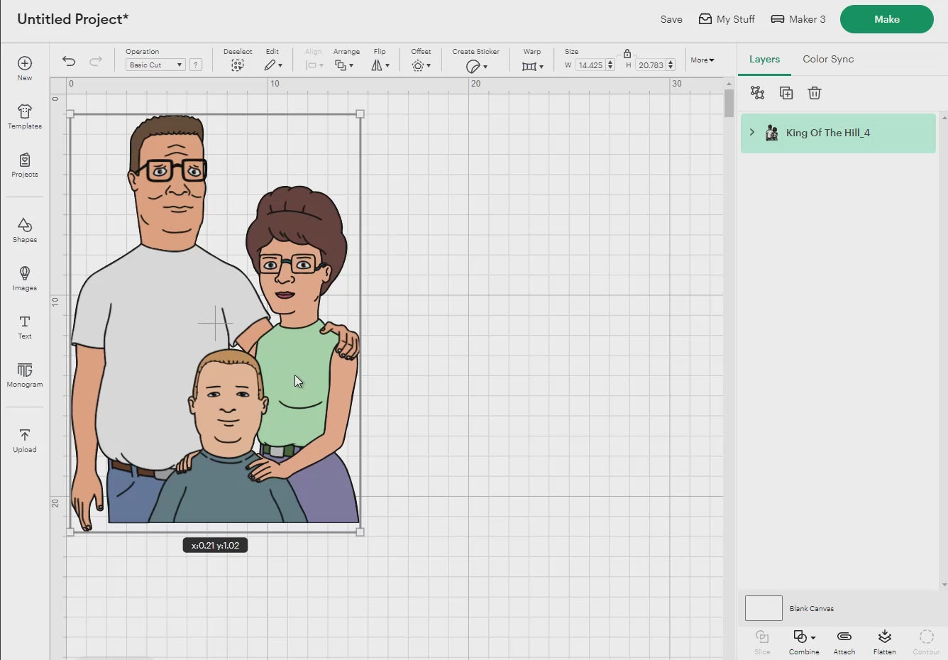This screenshot has width=948, height=660.
Task: Open the Templates panel
Action: (x=25, y=116)
